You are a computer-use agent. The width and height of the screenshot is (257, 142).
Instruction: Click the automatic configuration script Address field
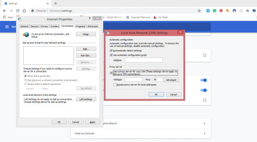click(143, 60)
